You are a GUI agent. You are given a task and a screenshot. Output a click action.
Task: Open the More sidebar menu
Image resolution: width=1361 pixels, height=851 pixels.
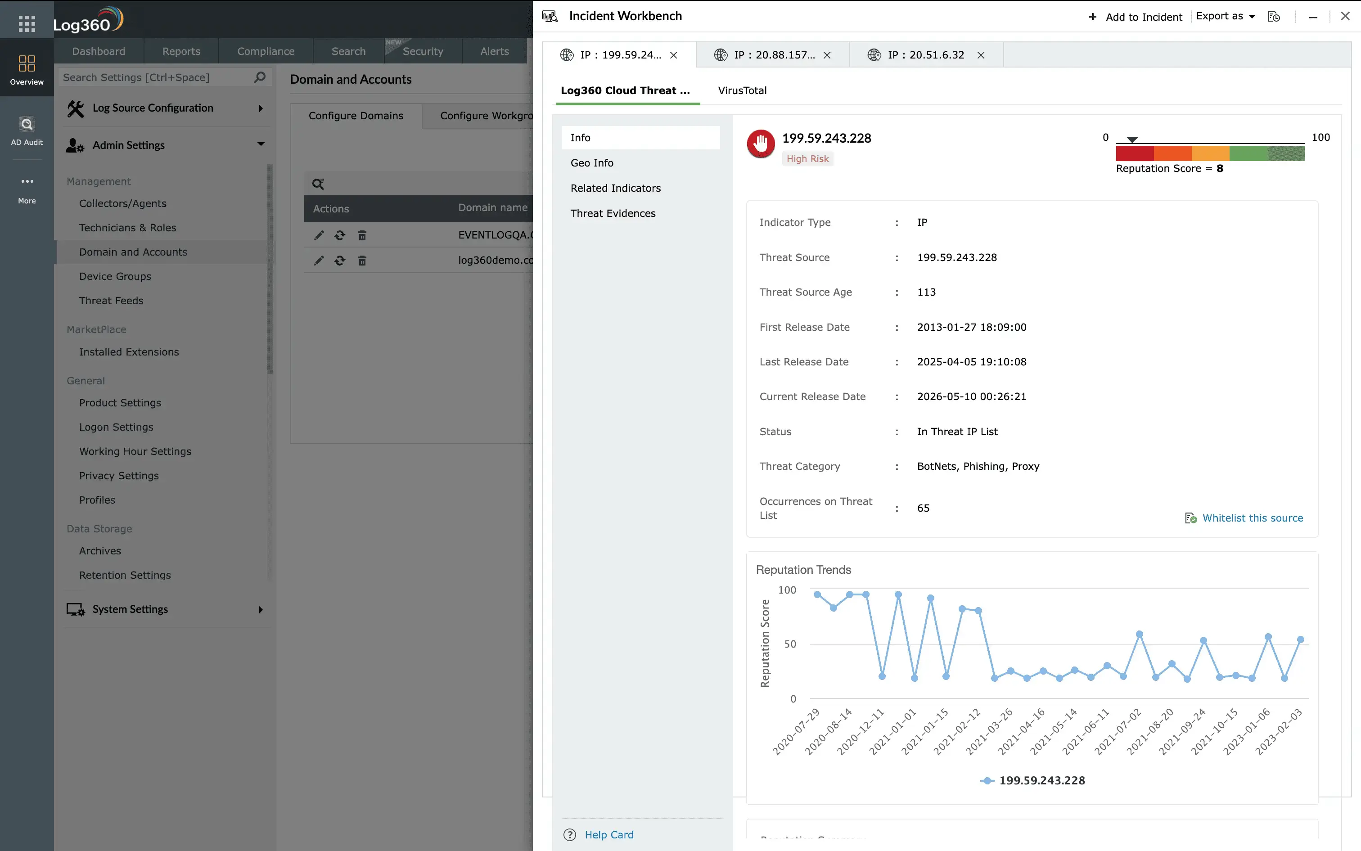pos(27,190)
